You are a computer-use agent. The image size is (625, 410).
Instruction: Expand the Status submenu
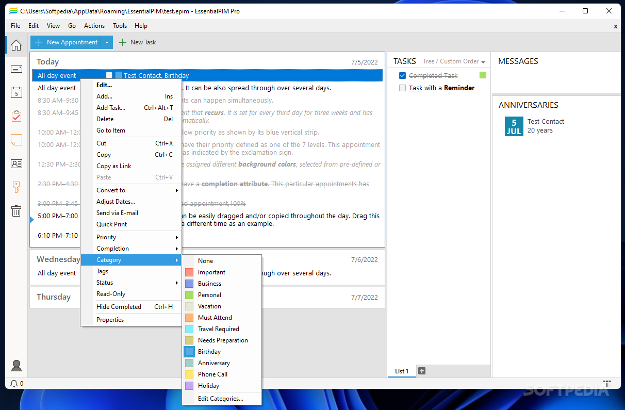pyautogui.click(x=131, y=283)
